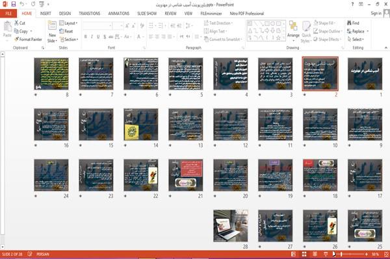Open the font name combo box
The image size is (390, 259).
(x=97, y=25)
